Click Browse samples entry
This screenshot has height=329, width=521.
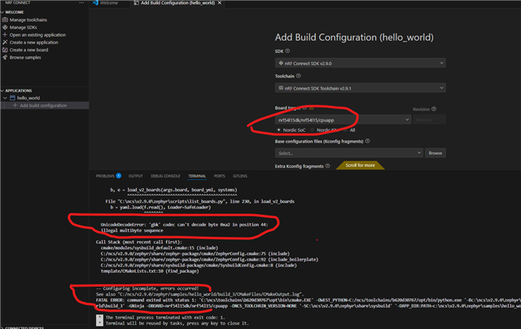[25, 57]
